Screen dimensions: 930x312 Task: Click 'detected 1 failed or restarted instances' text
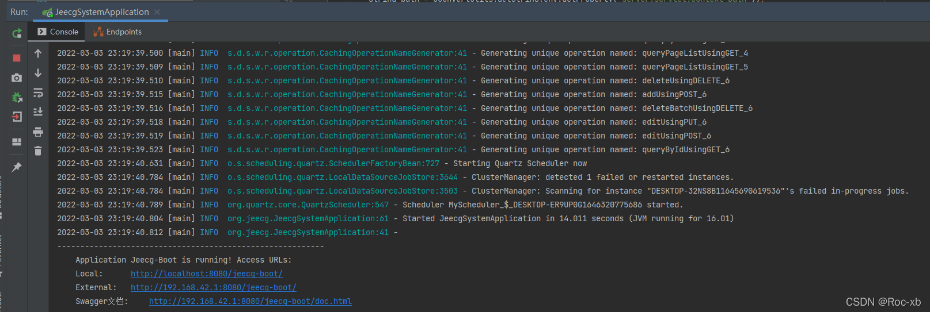pos(639,177)
